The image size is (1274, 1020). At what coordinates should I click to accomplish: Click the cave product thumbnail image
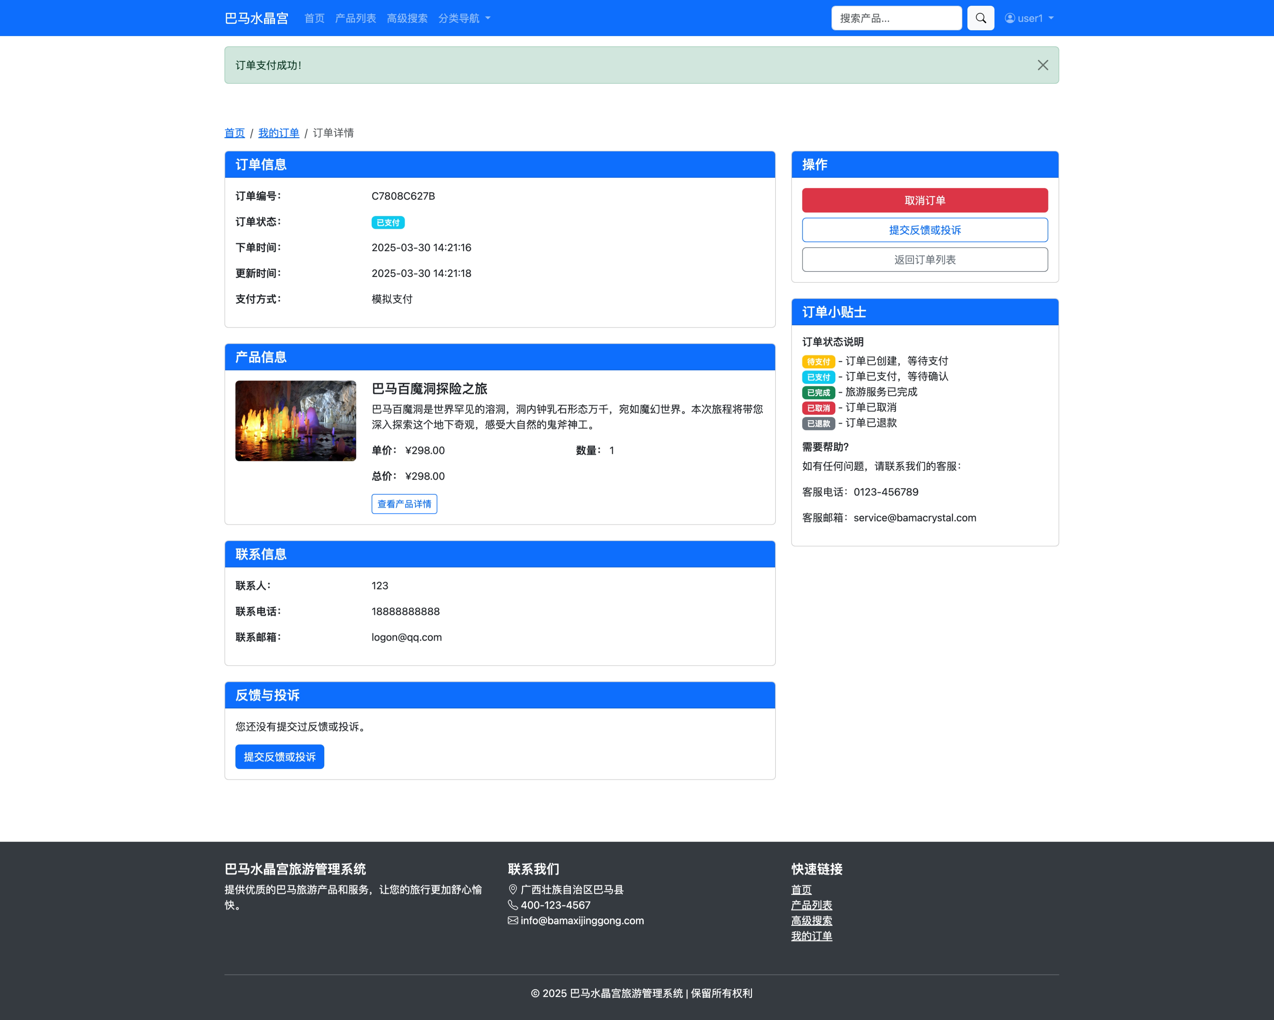tap(295, 421)
